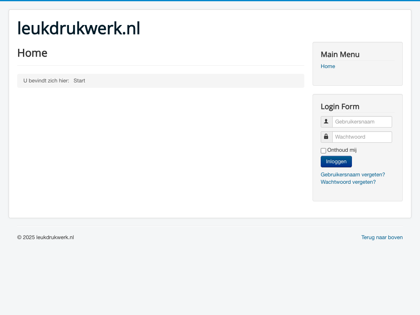Click the padlock icon beside Wachtwoord field

326,137
